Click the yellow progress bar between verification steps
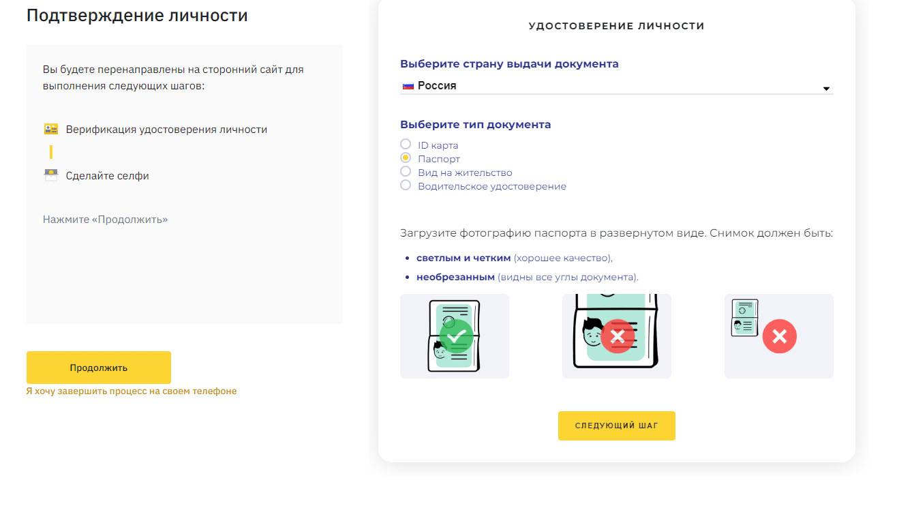Image resolution: width=897 pixels, height=521 pixels. point(51,151)
